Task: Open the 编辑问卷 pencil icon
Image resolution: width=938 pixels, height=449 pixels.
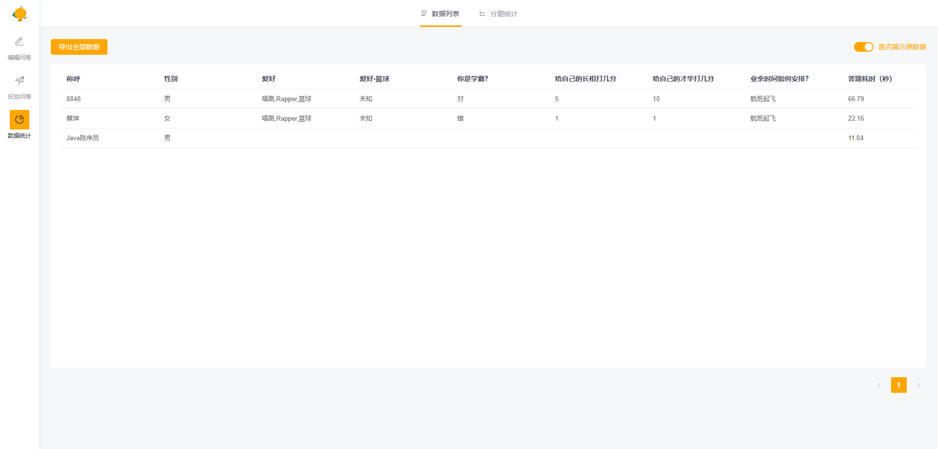Action: coord(20,42)
